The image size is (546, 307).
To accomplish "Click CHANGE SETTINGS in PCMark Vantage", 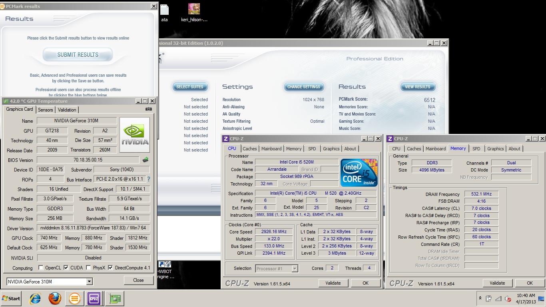I will point(304,87).
